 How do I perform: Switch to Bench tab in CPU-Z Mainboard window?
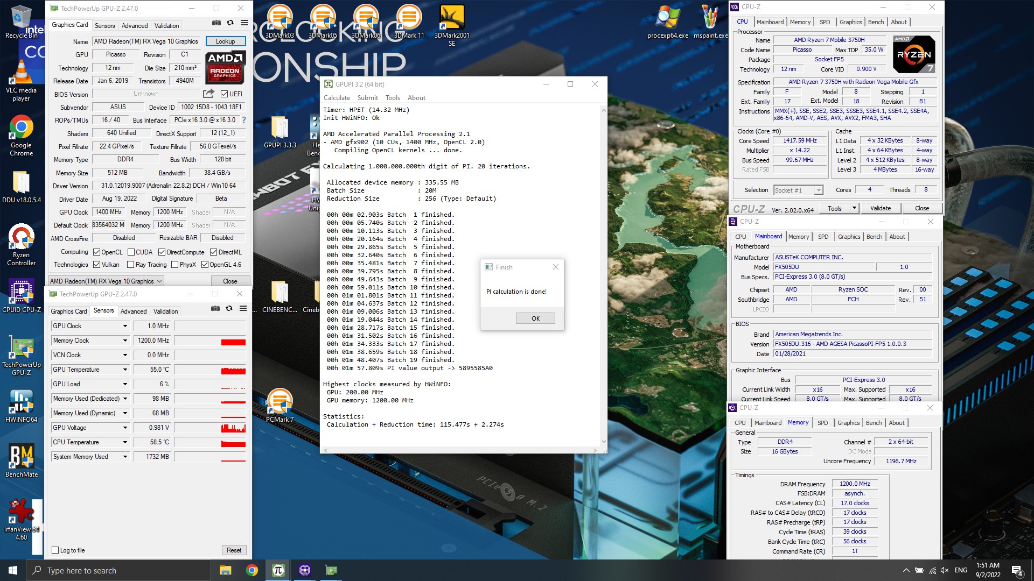tap(874, 237)
